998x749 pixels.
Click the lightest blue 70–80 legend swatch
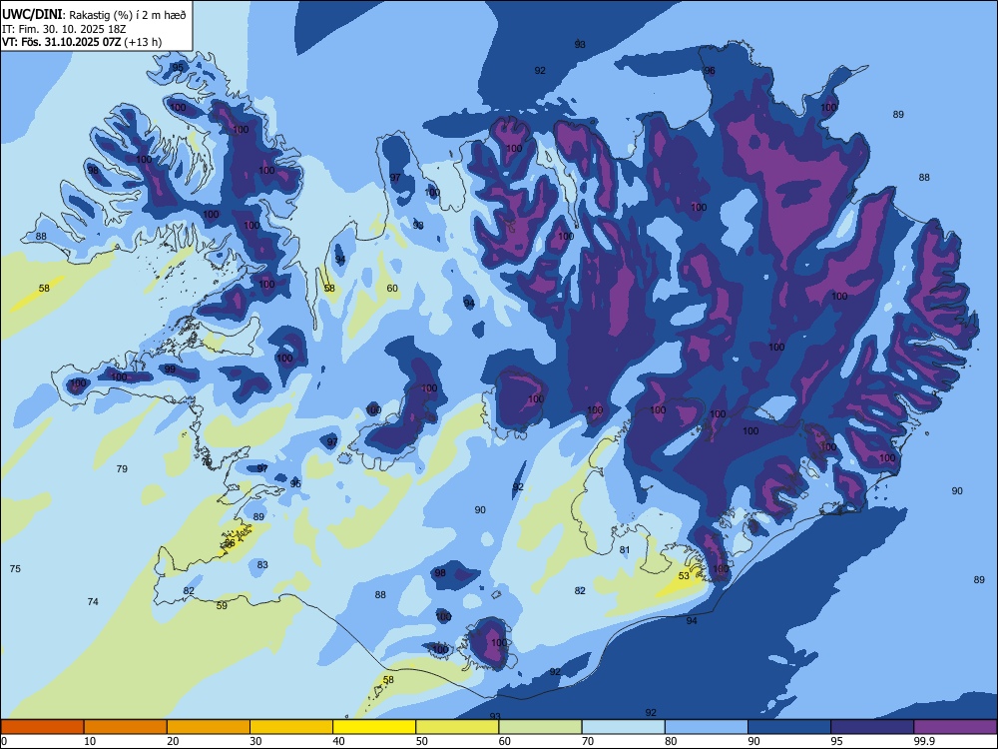tap(624, 727)
